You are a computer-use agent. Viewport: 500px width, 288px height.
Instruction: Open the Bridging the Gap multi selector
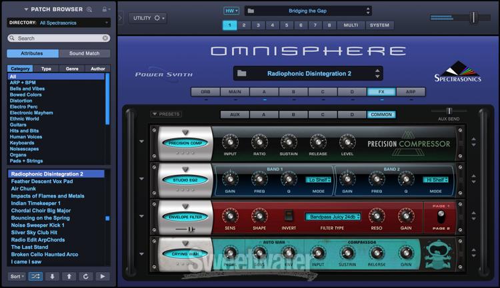coord(308,11)
